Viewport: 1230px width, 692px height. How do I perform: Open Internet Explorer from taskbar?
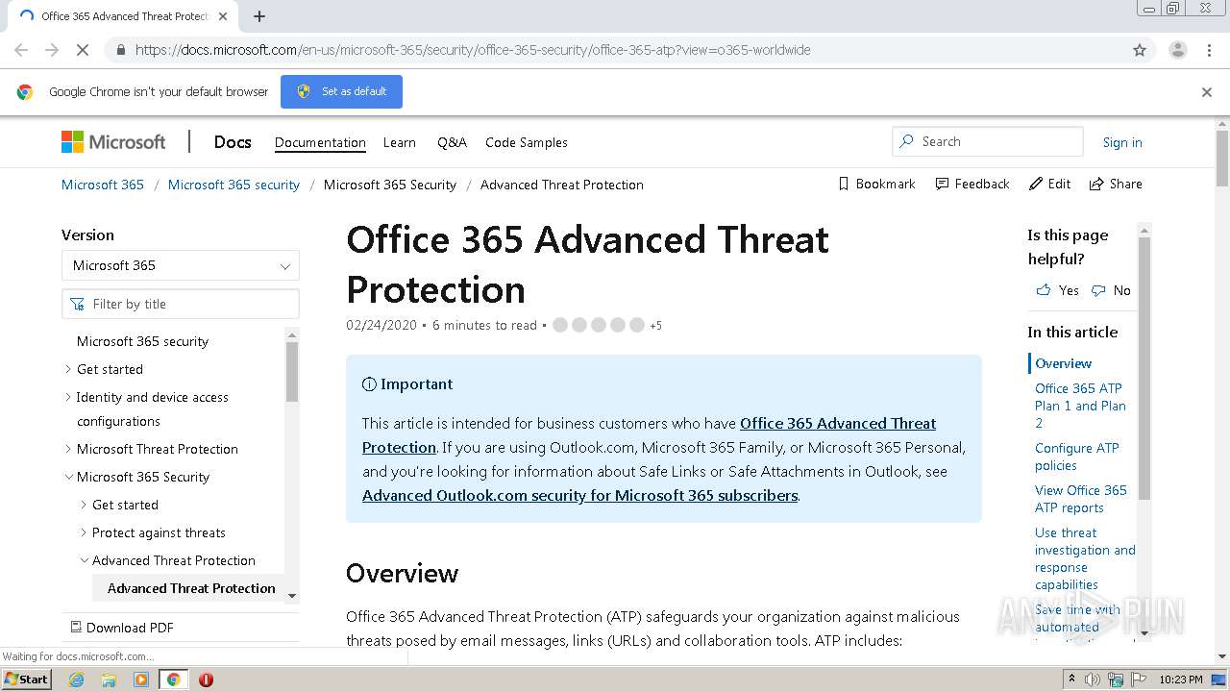tap(77, 680)
